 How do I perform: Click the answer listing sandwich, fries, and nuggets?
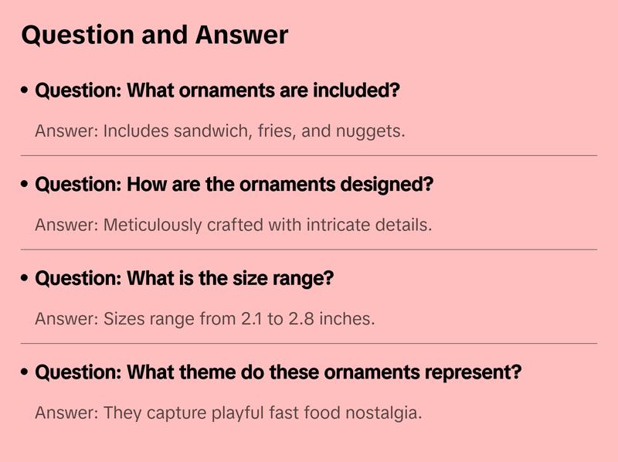pos(220,131)
